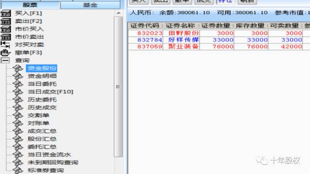Switch to the 基金 tab
This screenshot has width=310, height=174.
point(90,5)
